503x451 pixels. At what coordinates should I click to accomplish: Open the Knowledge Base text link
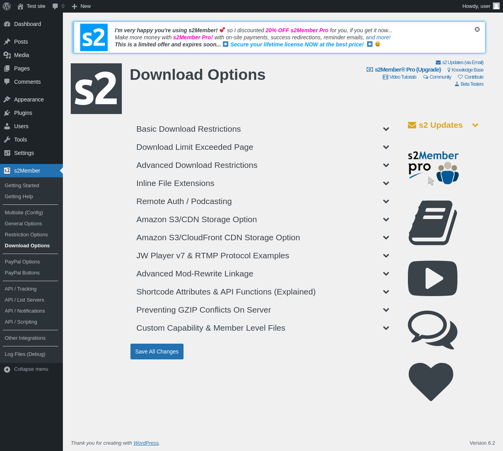pyautogui.click(x=465, y=70)
